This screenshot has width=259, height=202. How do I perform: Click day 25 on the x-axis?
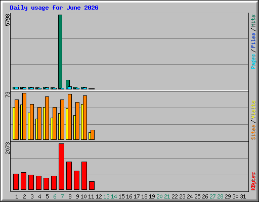pyautogui.click(x=197, y=196)
